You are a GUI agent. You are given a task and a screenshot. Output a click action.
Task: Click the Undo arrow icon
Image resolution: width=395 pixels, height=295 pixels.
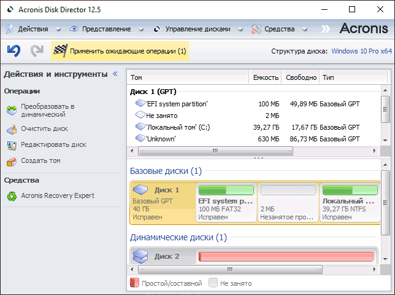tap(13, 51)
